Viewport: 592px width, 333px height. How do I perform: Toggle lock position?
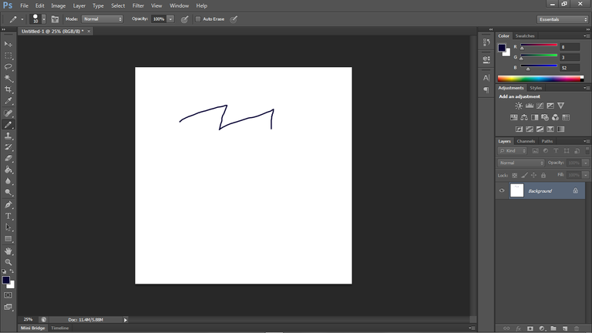[534, 175]
